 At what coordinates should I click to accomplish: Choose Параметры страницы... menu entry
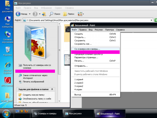(x=95, y=58)
